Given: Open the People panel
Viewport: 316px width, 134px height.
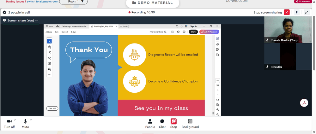Looking at the screenshot, I should (x=150, y=124).
